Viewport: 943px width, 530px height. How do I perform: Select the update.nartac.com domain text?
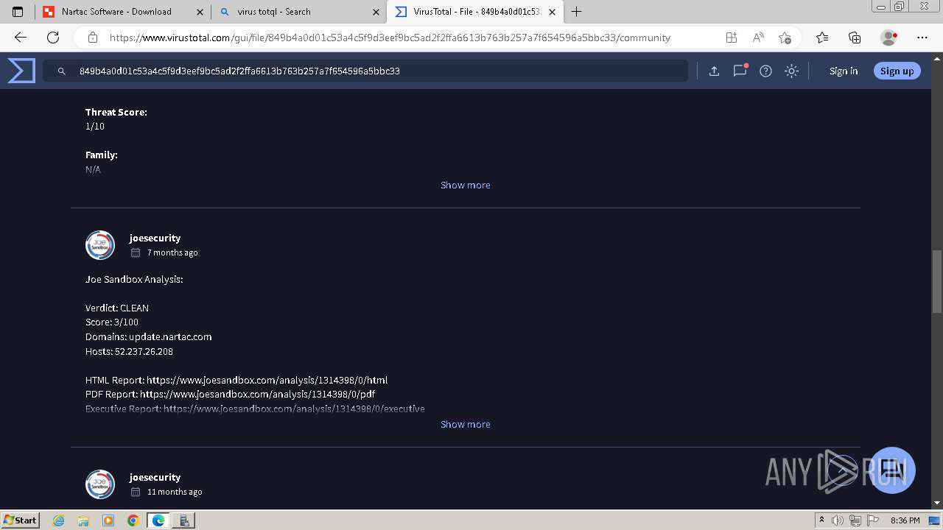pos(170,336)
